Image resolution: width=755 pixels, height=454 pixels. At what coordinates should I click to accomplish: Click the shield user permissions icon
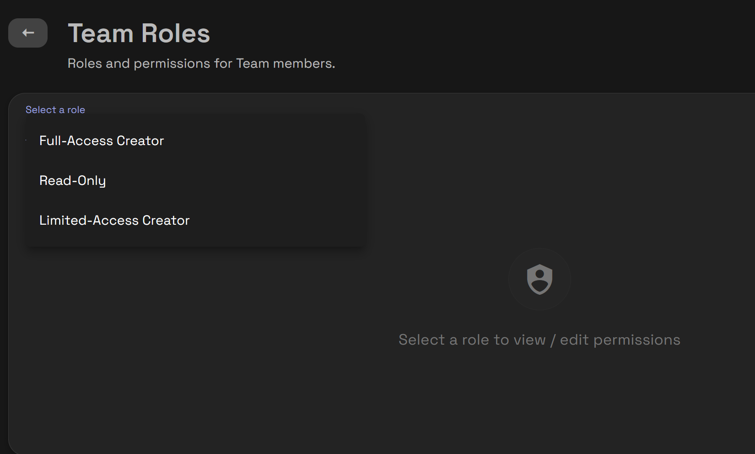point(539,279)
